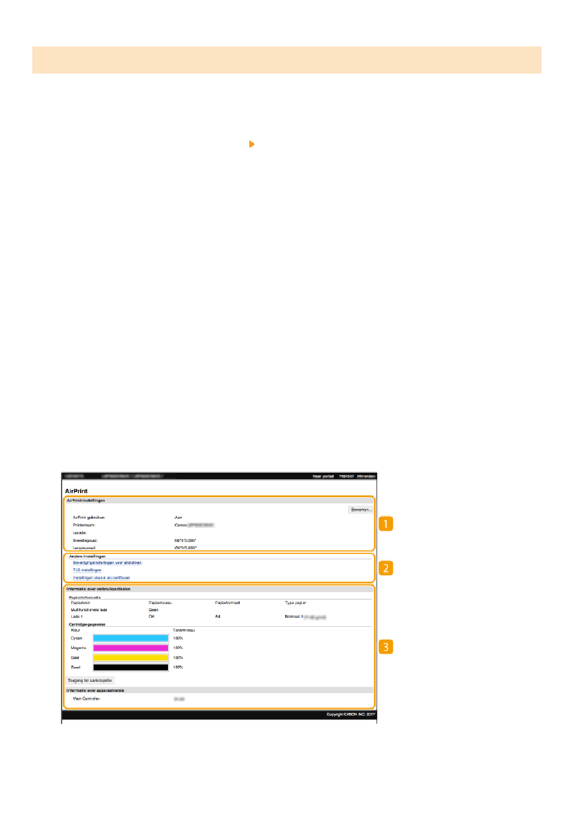The image size is (568, 818).
Task: Click the orange arrow link marker
Action: (x=252, y=144)
